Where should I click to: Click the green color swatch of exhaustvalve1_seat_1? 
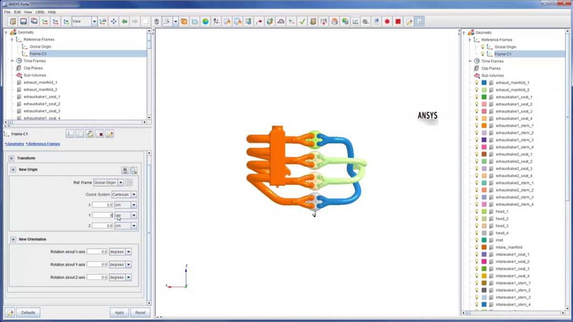[x=484, y=97]
